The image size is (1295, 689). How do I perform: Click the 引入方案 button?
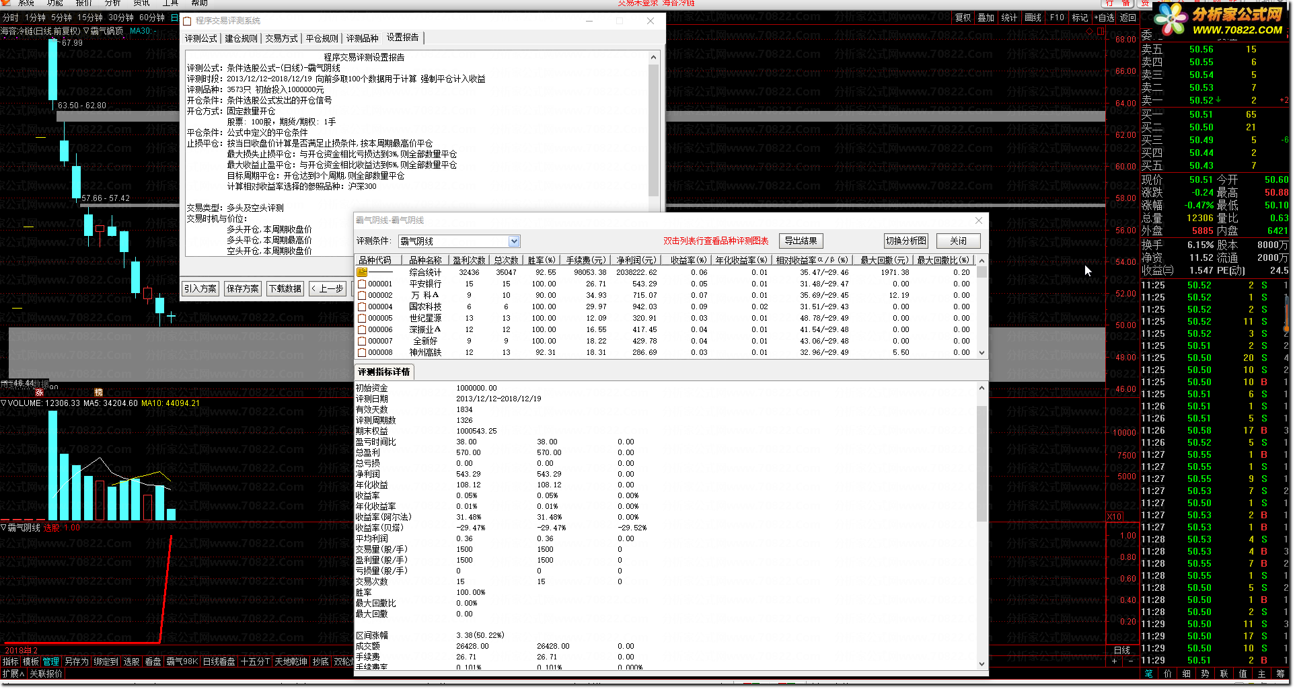coord(200,289)
